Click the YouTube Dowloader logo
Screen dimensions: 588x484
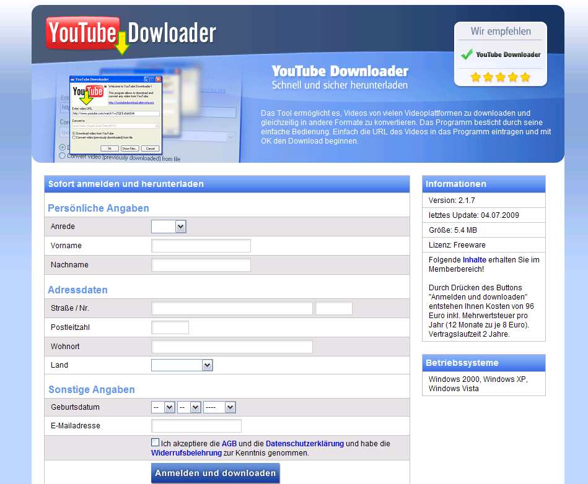point(131,35)
